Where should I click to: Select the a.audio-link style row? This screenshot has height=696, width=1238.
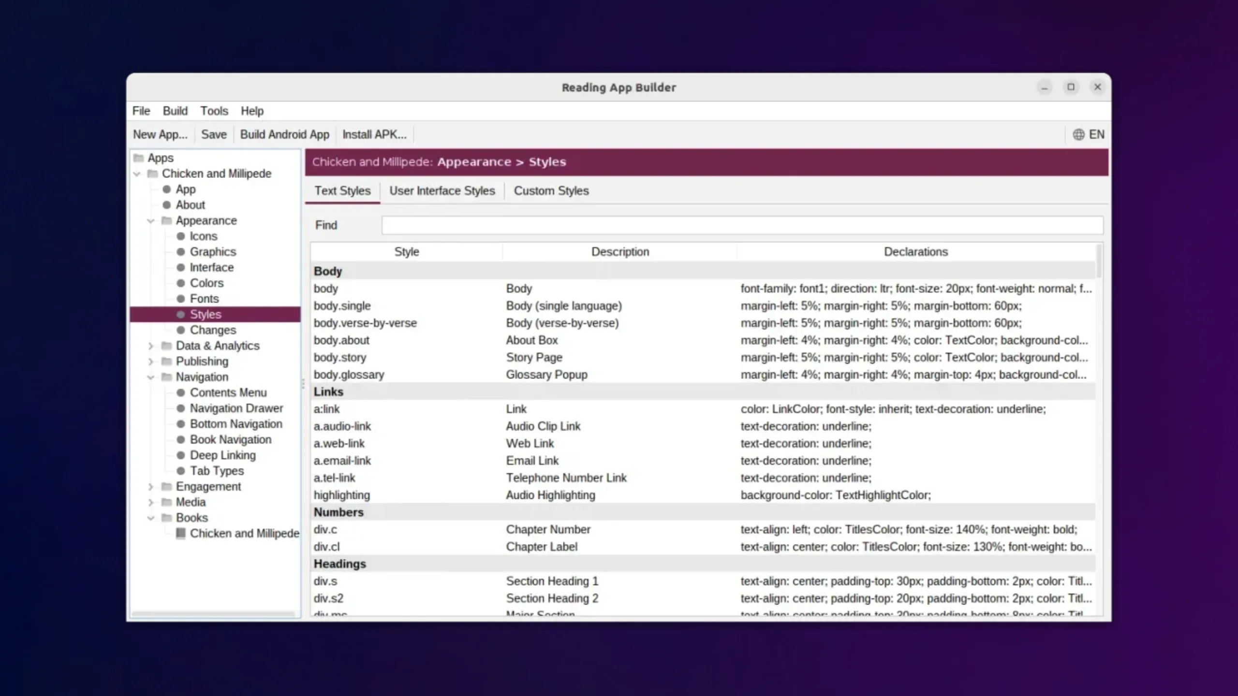click(x=703, y=426)
